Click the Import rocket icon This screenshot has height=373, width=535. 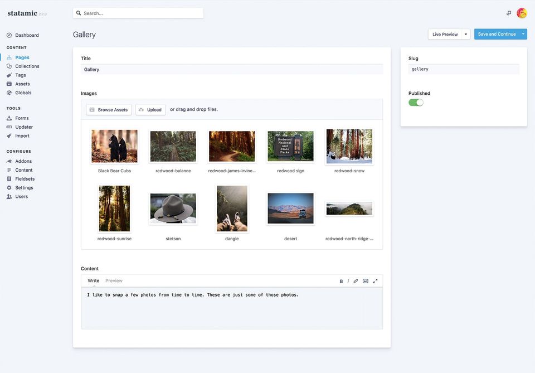(x=9, y=136)
